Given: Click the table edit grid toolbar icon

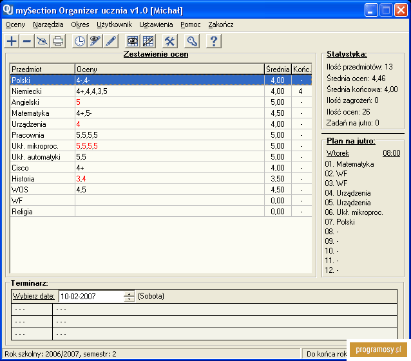Looking at the screenshot, I should 148,41.
